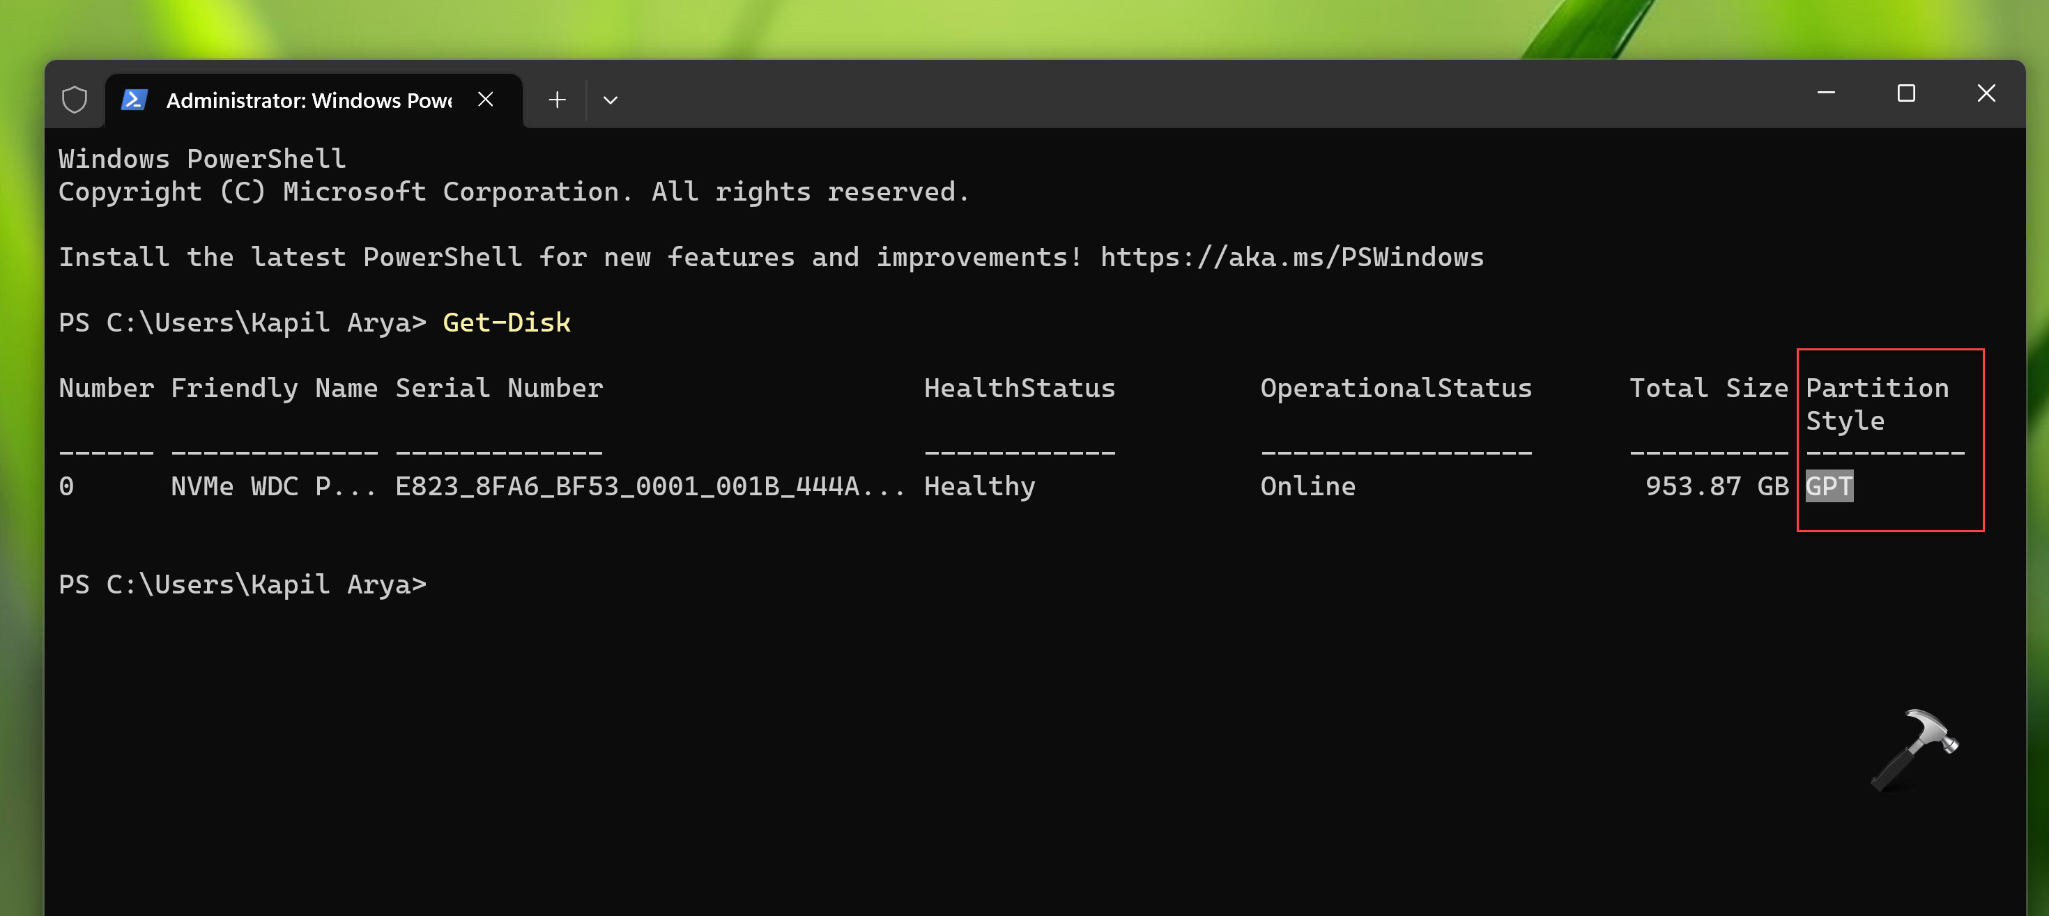Image resolution: width=2049 pixels, height=916 pixels.
Task: Open a new terminal tab with the plus icon
Action: coord(557,100)
